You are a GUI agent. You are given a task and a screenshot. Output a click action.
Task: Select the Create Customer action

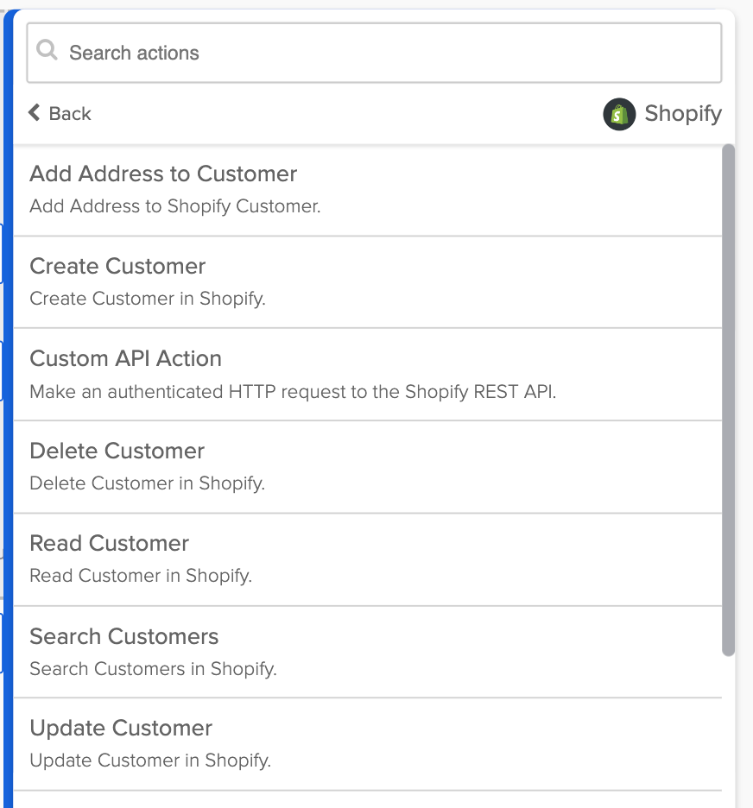click(x=117, y=266)
